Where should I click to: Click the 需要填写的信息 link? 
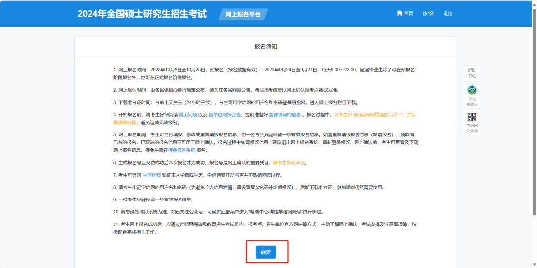285,115
